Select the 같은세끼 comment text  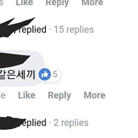tap(17, 75)
